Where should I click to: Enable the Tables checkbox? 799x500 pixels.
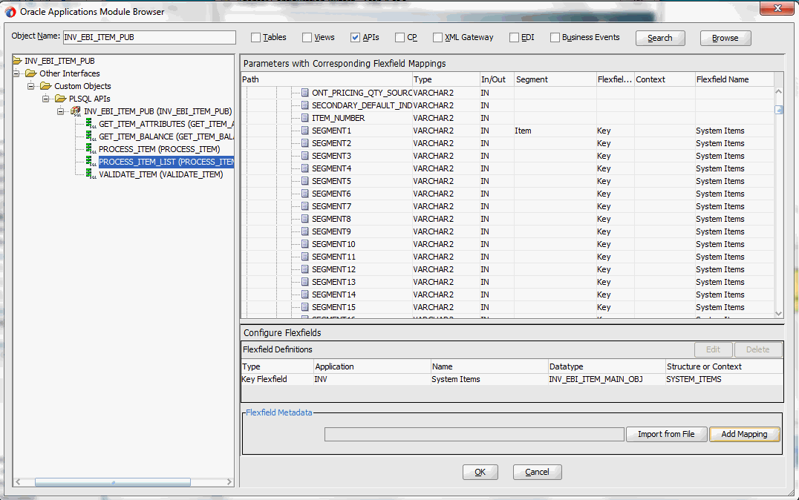point(255,38)
